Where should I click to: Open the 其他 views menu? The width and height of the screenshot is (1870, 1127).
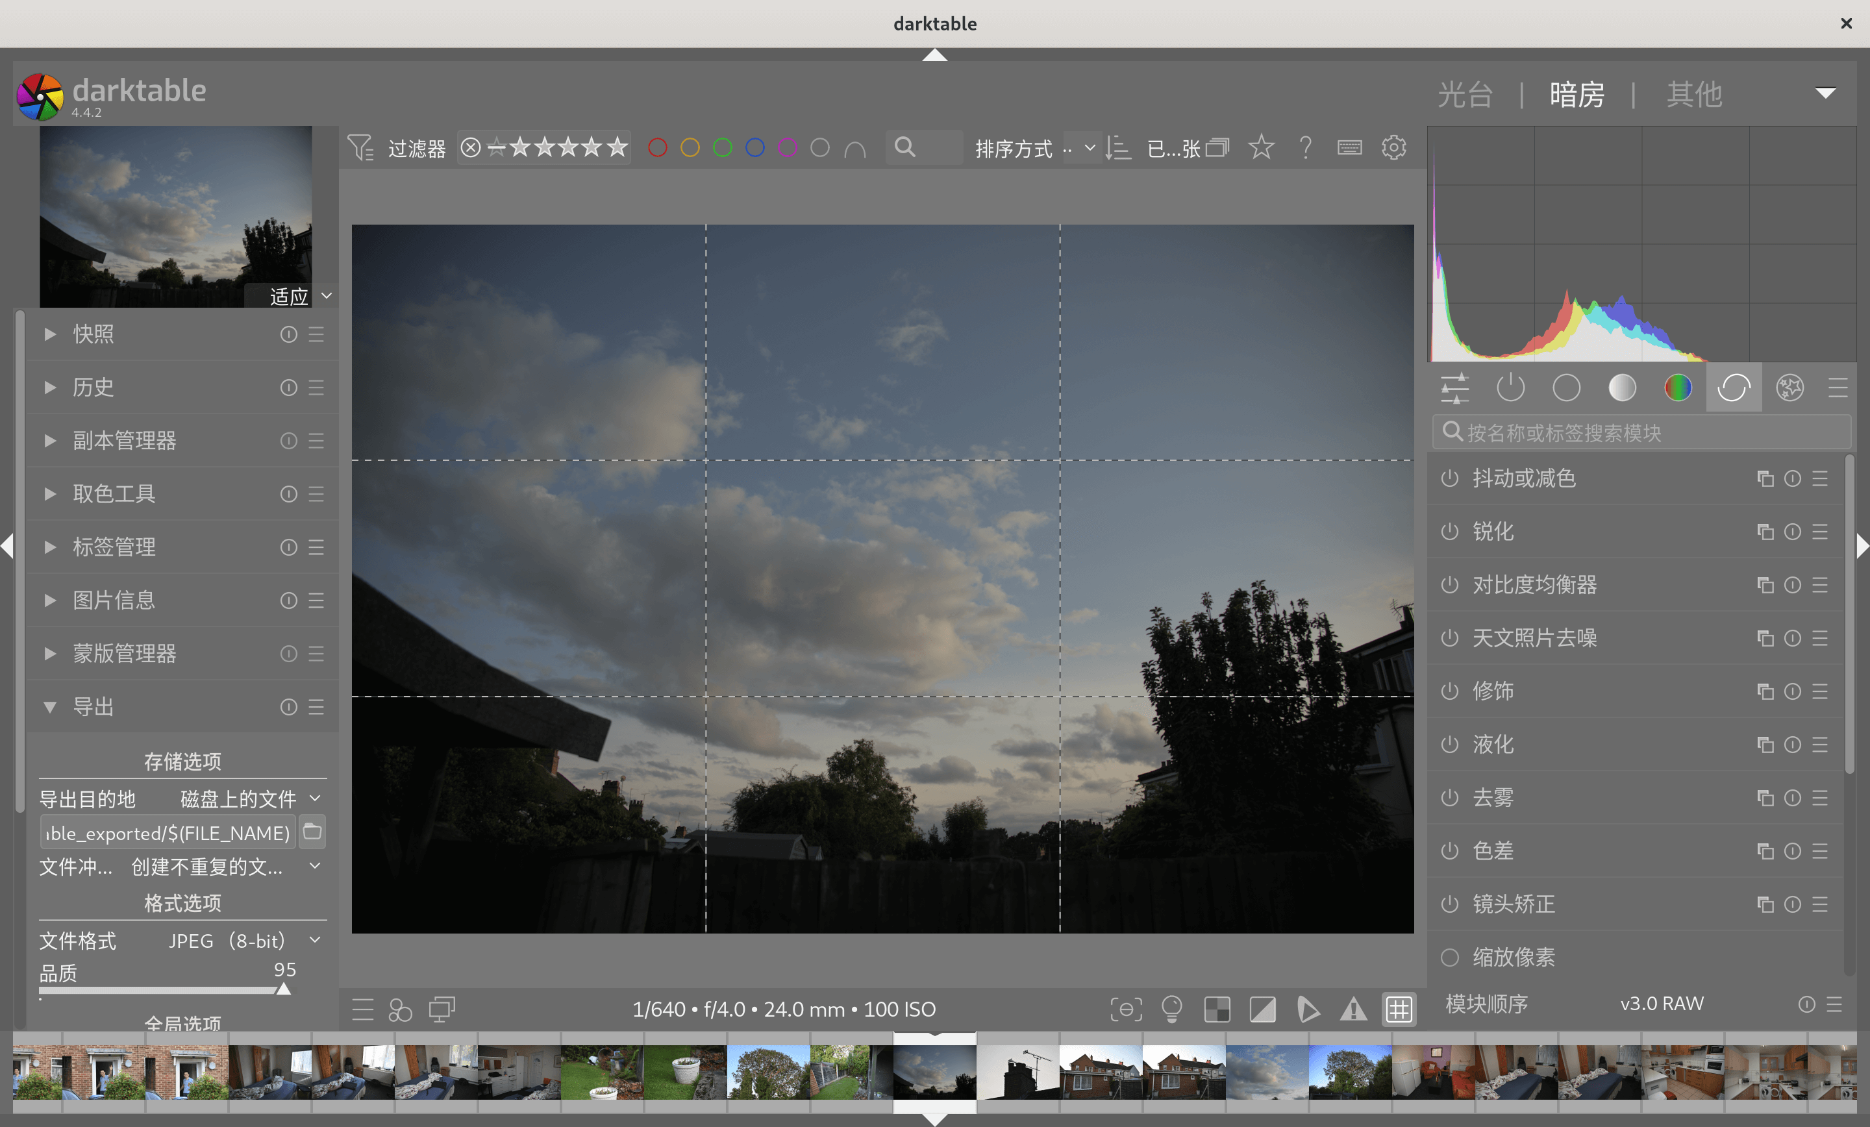1694,95
